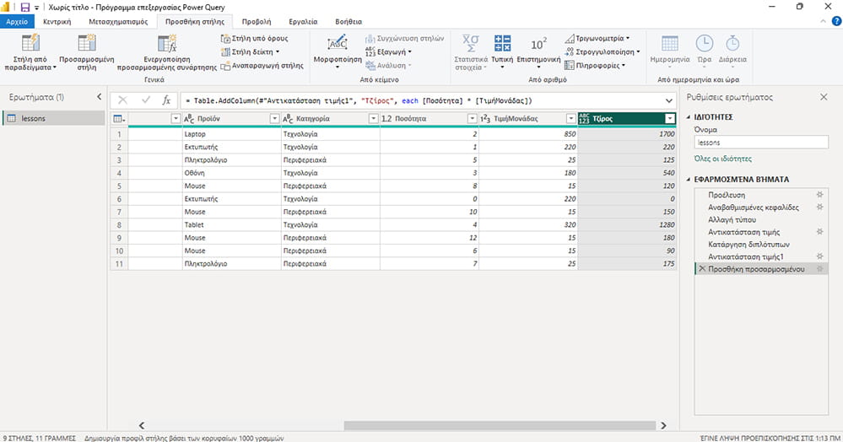843x442 pixels.
Task: Select Conditional Column (Στήλη υπό όρους)
Action: tap(254, 39)
